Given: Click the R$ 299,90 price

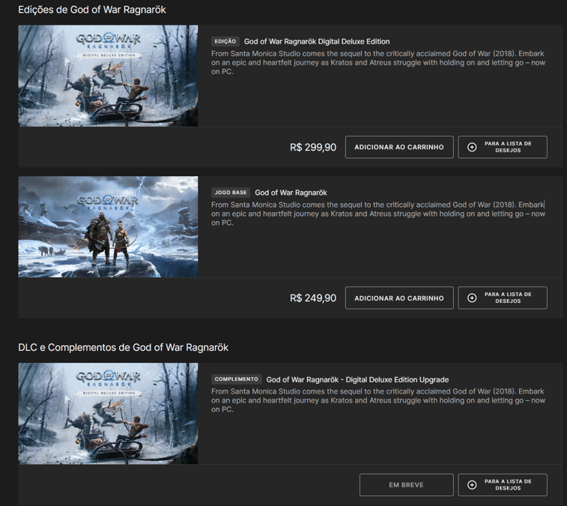Looking at the screenshot, I should 313,148.
